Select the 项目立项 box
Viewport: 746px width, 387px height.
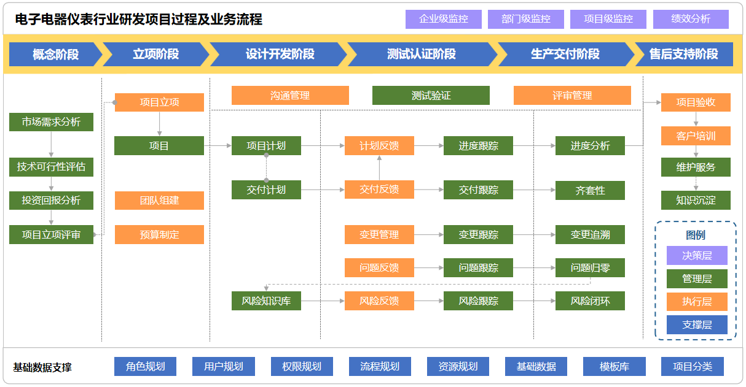pyautogui.click(x=159, y=102)
